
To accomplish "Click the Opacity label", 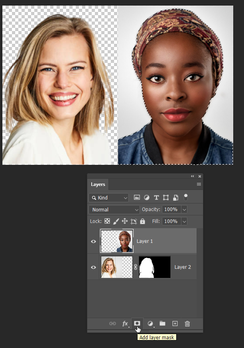I will click(x=151, y=209).
